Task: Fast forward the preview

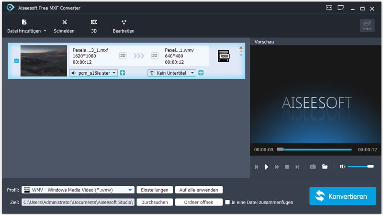Action: (277, 167)
